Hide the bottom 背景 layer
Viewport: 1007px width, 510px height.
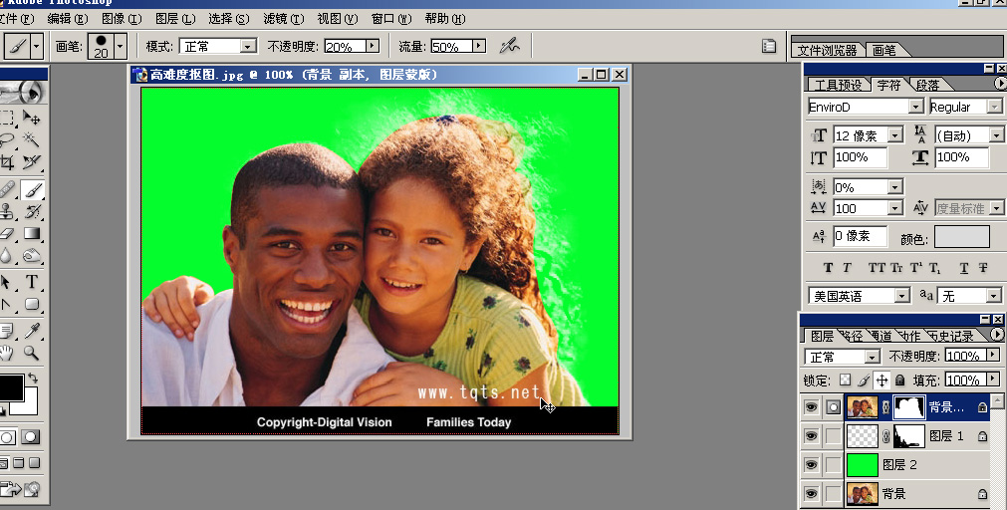[811, 493]
